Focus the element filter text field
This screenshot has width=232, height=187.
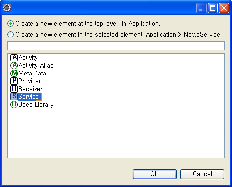click(x=116, y=46)
